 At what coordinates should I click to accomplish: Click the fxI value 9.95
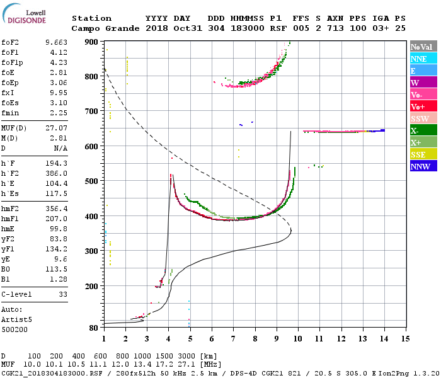[59, 93]
